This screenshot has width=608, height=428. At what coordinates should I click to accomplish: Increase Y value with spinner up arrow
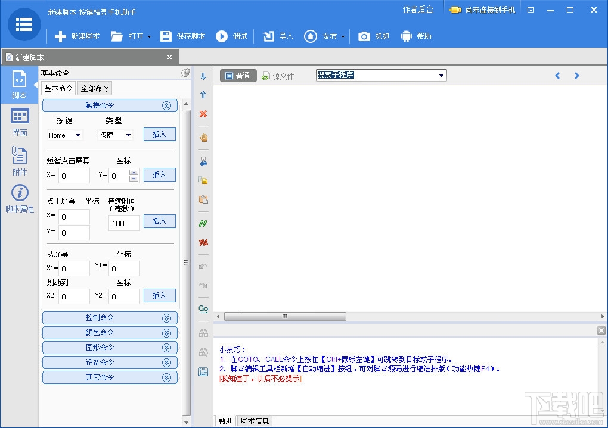coord(134,173)
